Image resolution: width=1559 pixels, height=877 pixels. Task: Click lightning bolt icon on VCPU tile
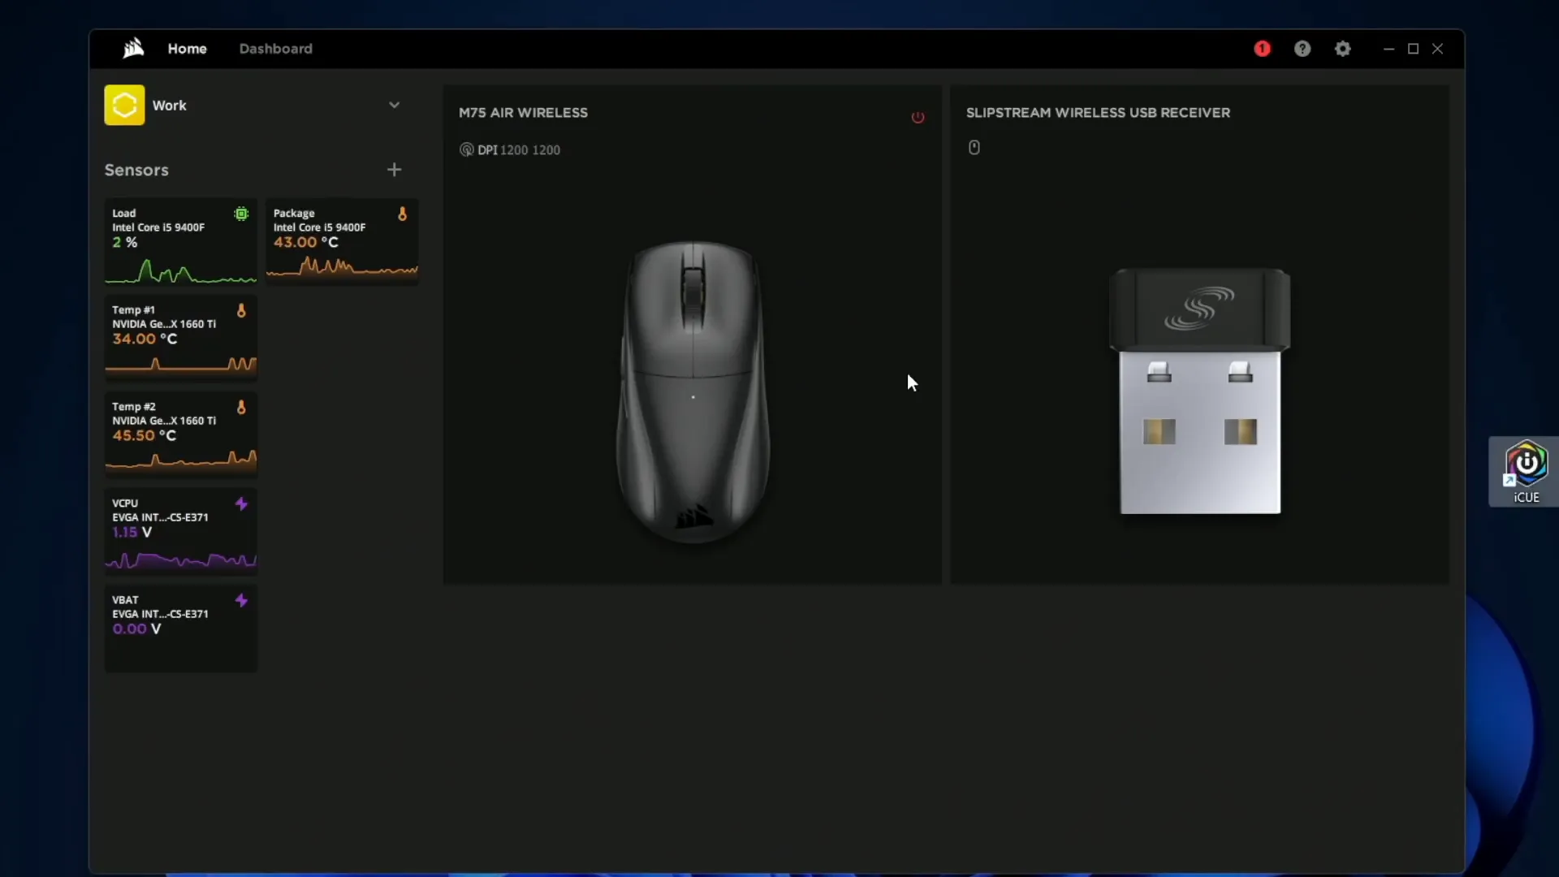coord(241,503)
